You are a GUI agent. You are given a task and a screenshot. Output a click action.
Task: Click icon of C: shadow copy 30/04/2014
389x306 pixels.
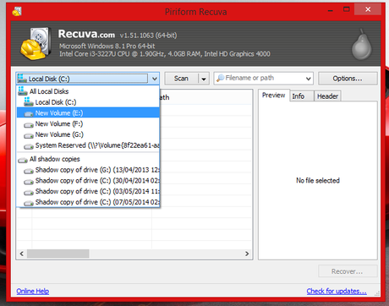point(29,181)
